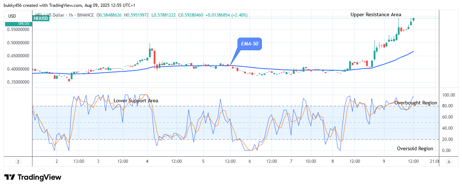Click the day 5 date axis label
The image size is (462, 188).
(203, 161)
